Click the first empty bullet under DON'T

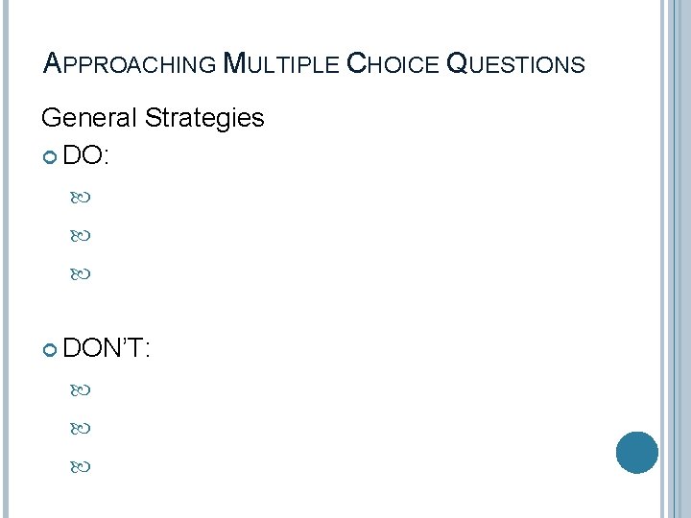coord(82,391)
